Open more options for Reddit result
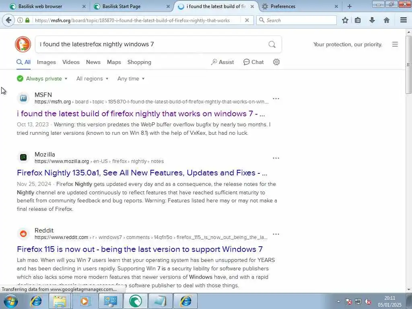Screen dimensions: 412x309 tap(276, 234)
